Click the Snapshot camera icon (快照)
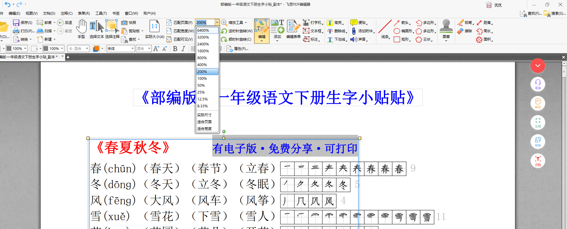 (x=124, y=23)
